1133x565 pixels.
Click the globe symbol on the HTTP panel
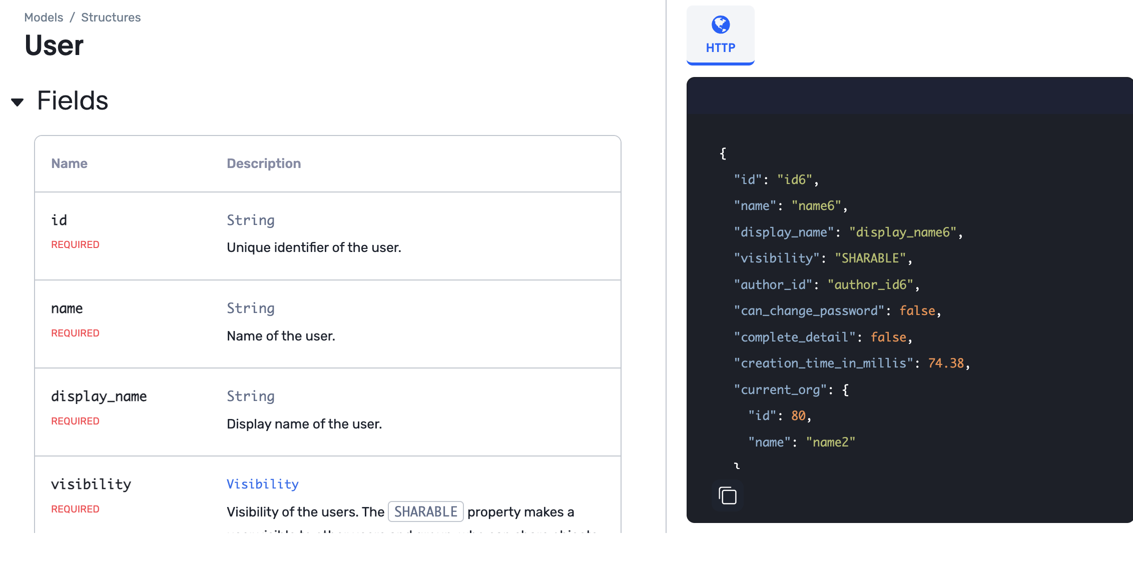pos(720,24)
